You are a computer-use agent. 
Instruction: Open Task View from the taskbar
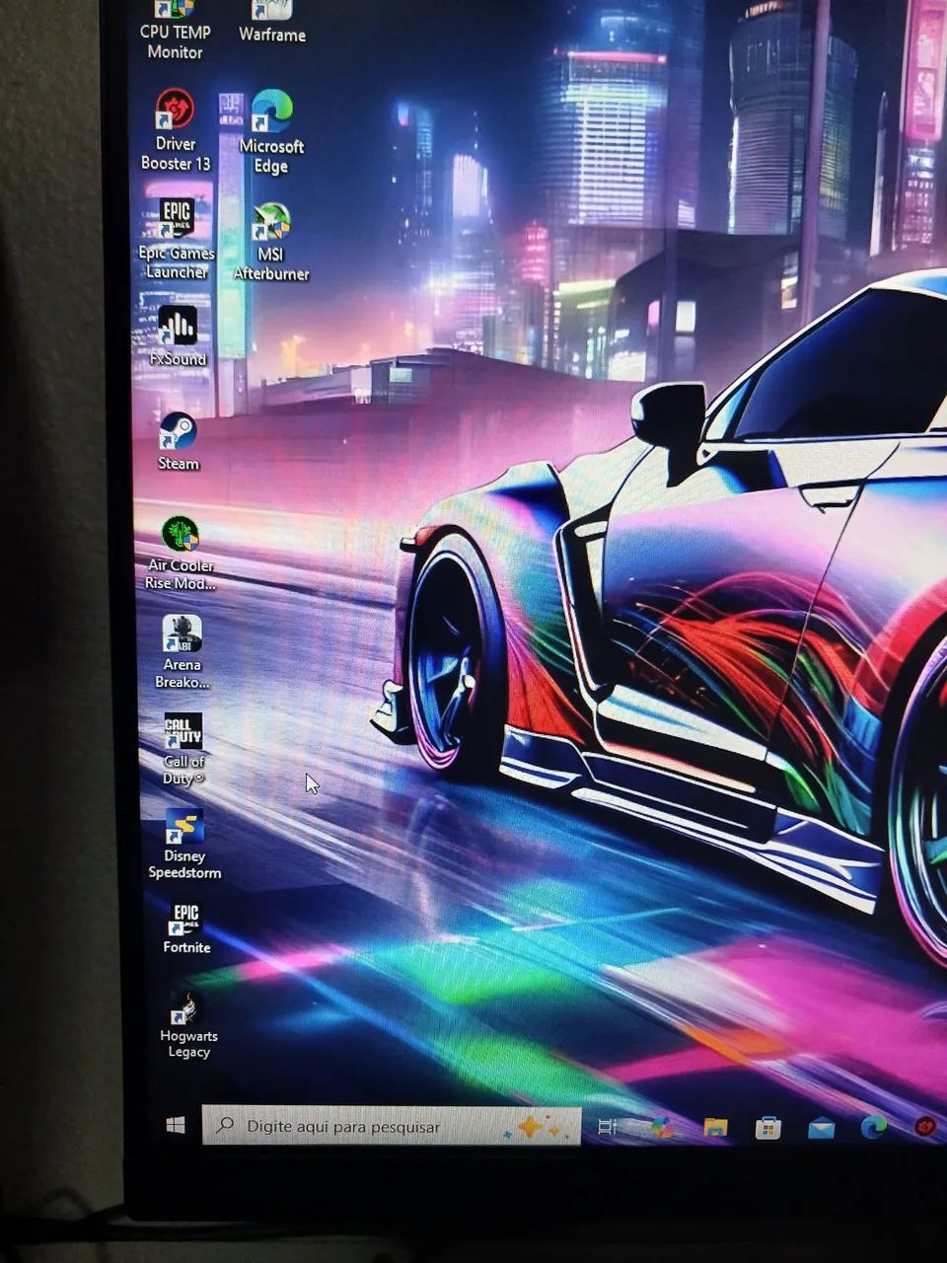(x=607, y=1127)
